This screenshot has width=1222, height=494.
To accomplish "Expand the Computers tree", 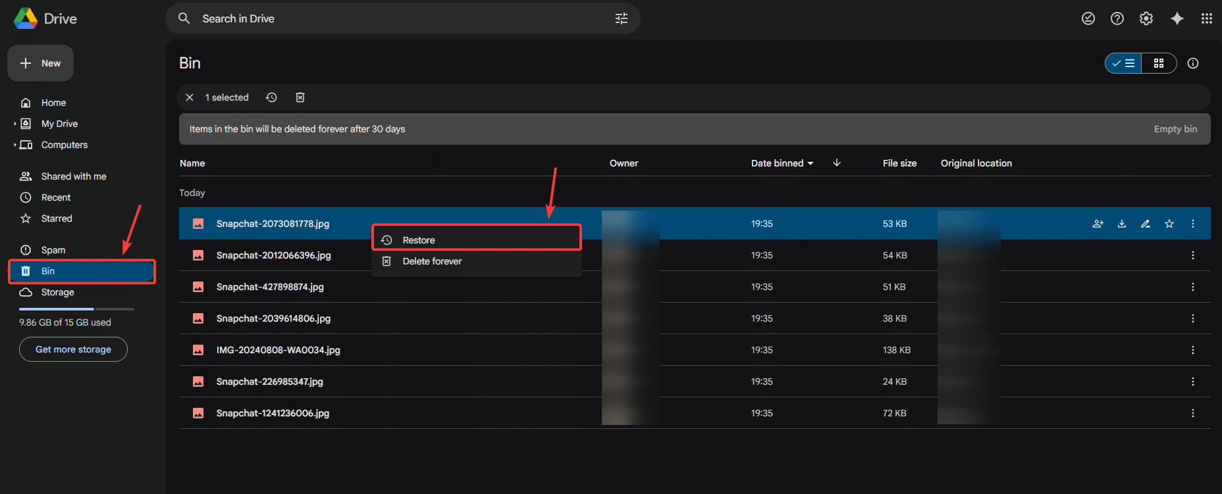I will point(15,145).
